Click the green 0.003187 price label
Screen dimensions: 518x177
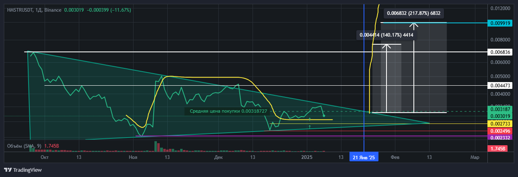[x=499, y=109]
